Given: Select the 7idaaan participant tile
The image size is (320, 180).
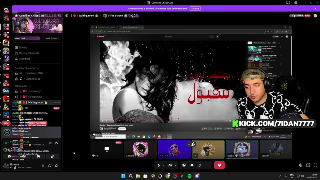Looking at the screenshot, I should click(276, 149).
